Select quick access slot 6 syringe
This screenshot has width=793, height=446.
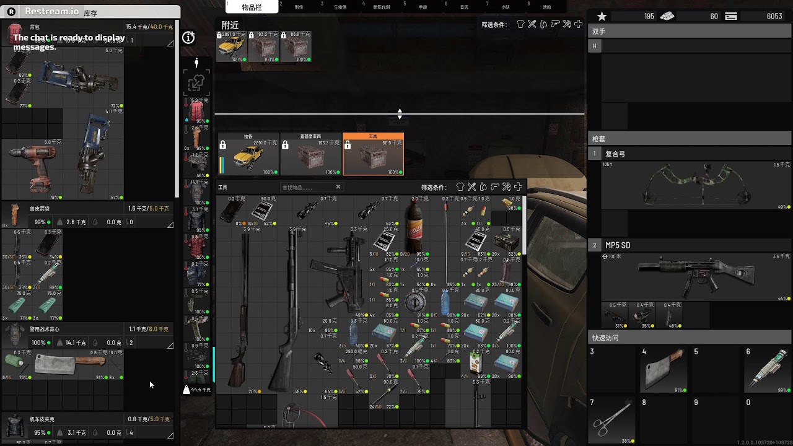768,370
